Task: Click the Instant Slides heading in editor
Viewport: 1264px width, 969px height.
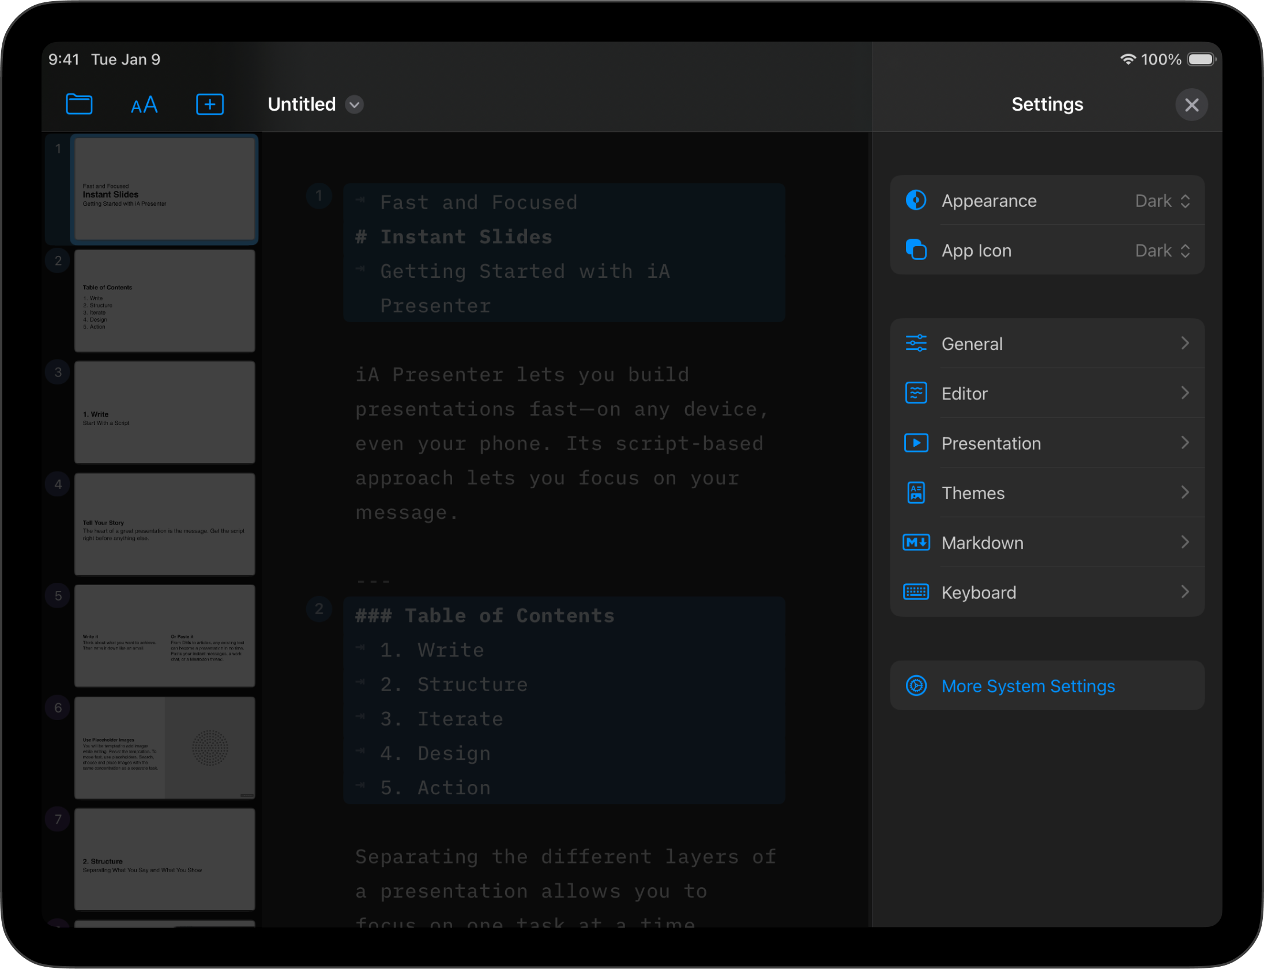Action: [x=465, y=237]
